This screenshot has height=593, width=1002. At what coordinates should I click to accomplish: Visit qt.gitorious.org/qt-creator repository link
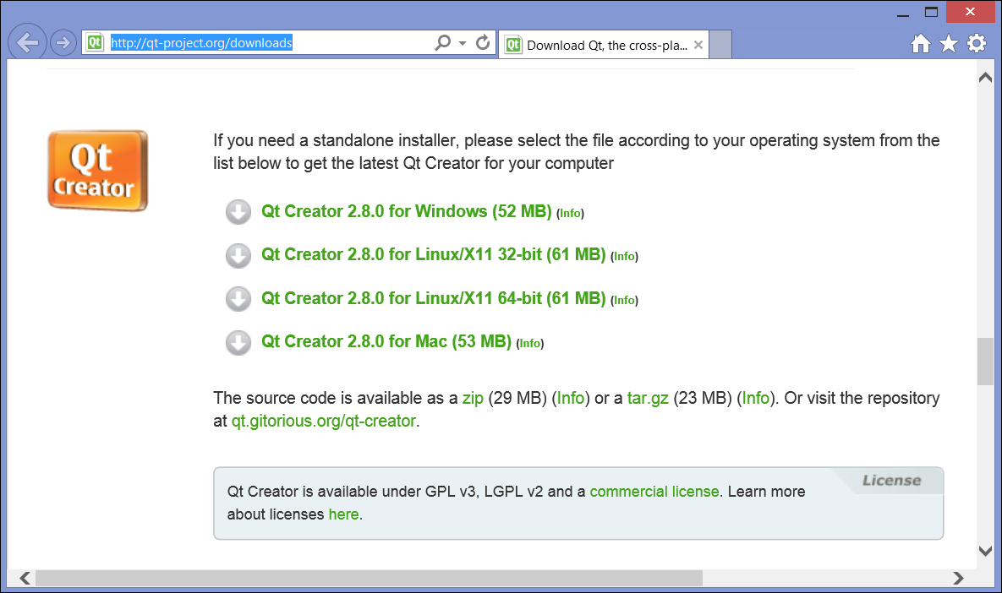coord(323,422)
